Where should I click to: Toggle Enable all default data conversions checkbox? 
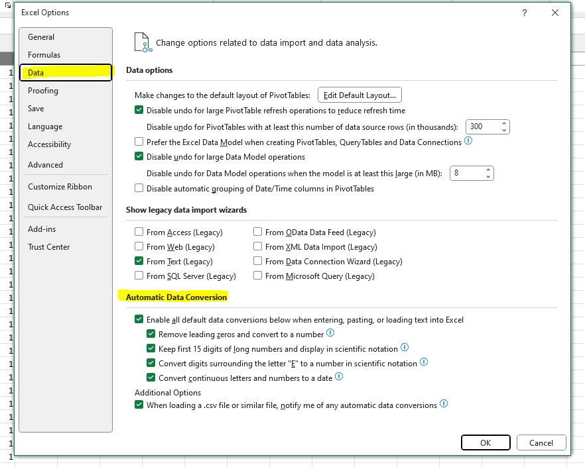[x=139, y=319]
